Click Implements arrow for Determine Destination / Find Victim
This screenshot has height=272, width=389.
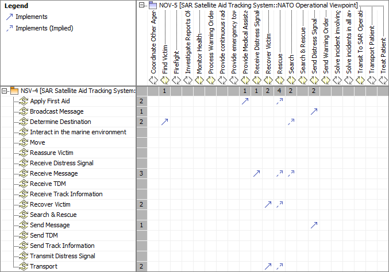pos(165,122)
